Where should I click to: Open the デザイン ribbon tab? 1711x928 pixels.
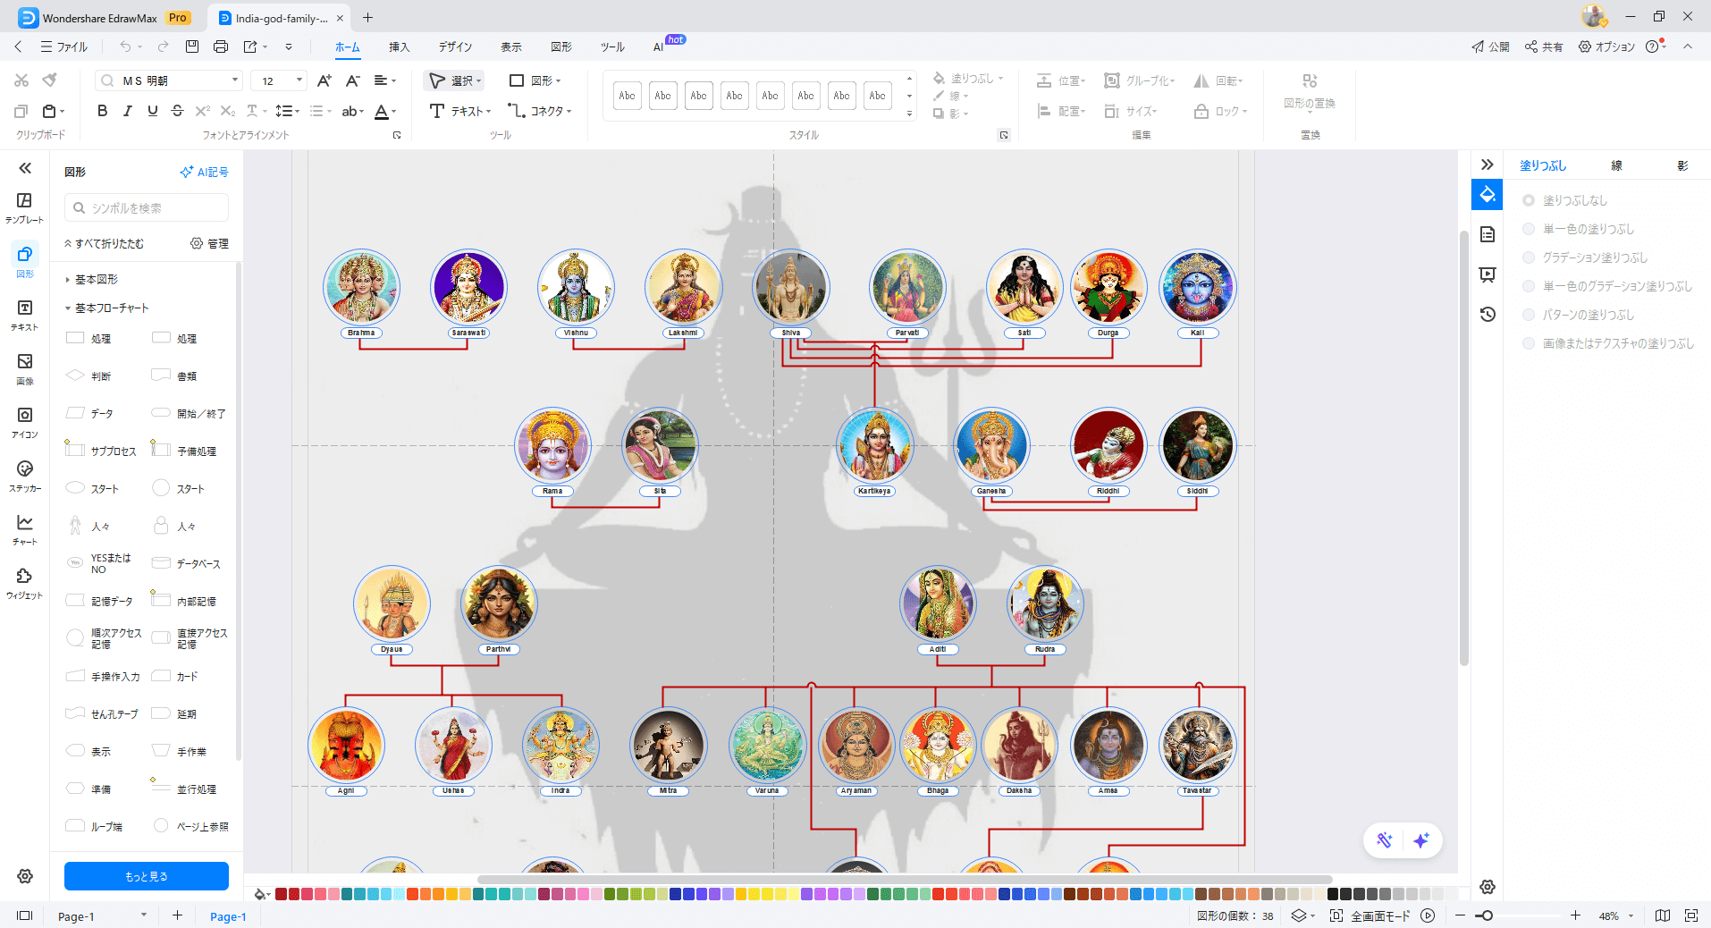[455, 46]
